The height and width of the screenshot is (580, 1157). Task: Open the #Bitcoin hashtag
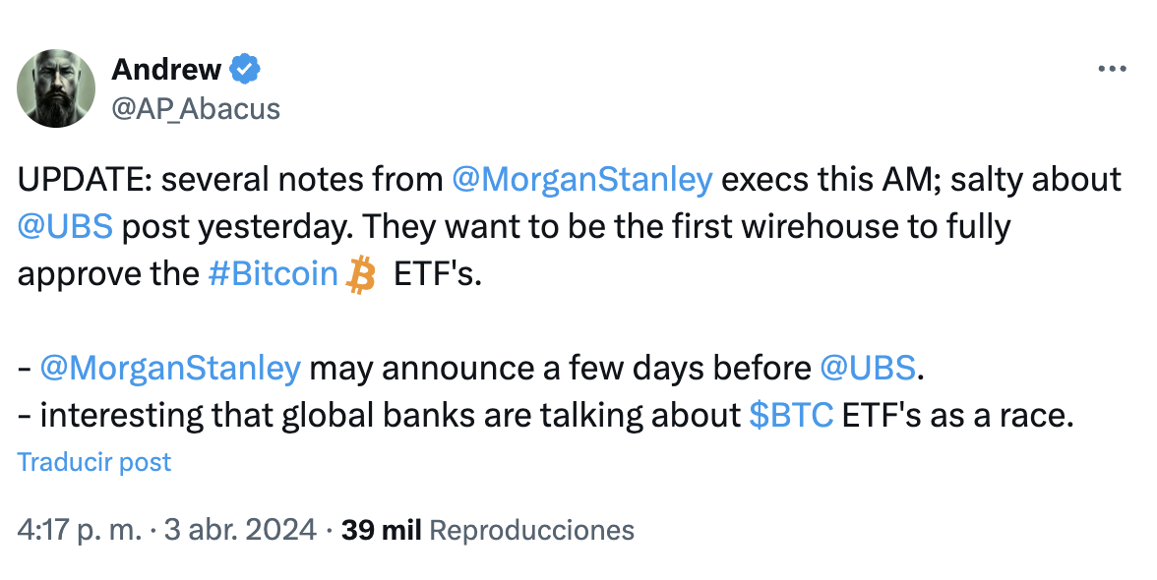(x=273, y=274)
